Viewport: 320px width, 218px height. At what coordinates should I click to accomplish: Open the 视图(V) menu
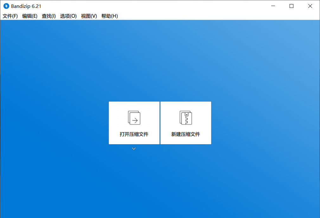pyautogui.click(x=89, y=16)
